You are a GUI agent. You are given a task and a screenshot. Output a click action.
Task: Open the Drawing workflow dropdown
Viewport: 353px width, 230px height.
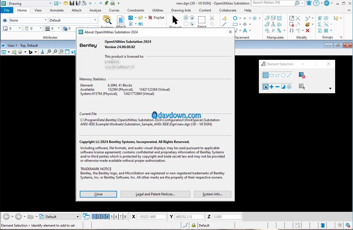coord(30,3)
